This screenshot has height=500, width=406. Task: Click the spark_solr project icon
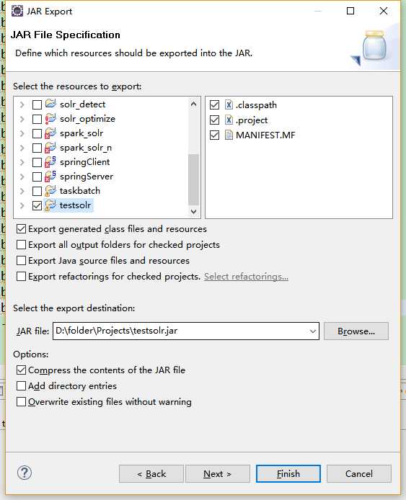[50, 133]
